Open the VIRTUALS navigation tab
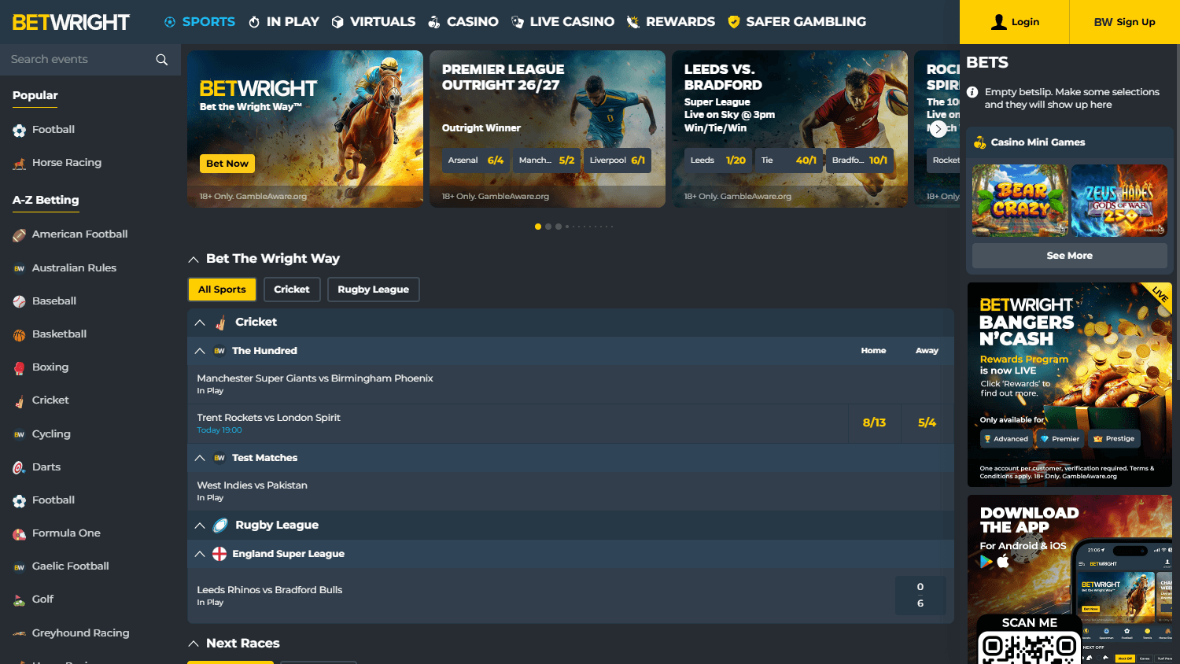1180x664 pixels. (x=374, y=22)
